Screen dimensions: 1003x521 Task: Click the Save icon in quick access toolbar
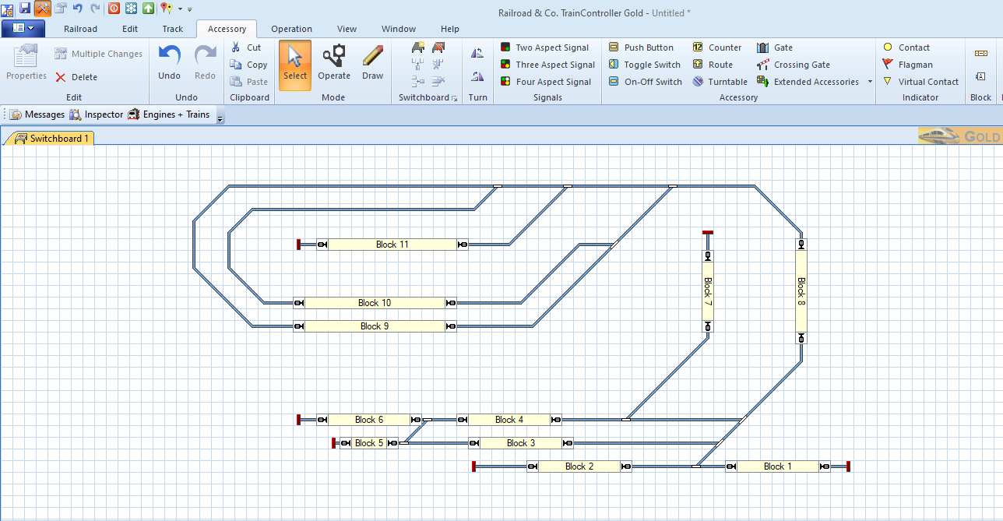point(25,8)
